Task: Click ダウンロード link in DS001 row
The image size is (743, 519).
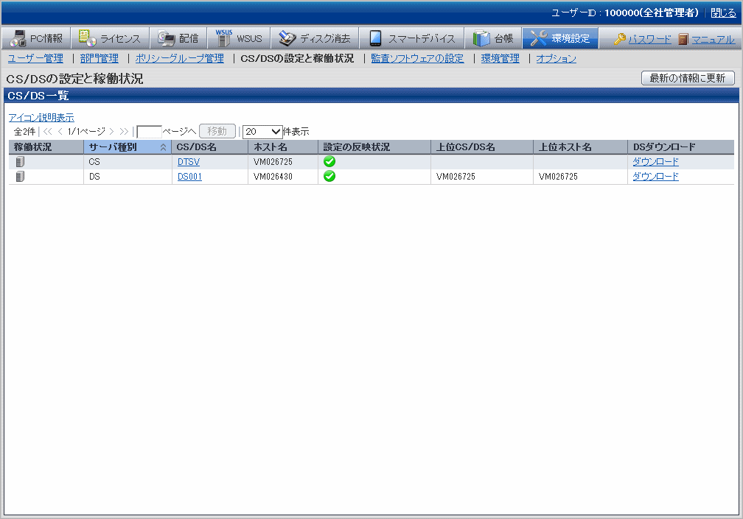Action: click(x=656, y=177)
